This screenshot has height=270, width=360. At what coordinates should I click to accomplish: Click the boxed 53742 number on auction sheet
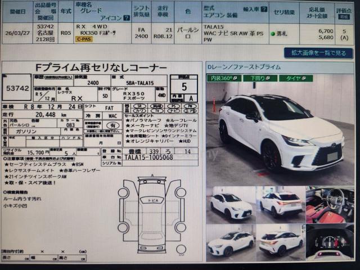pos(17,88)
